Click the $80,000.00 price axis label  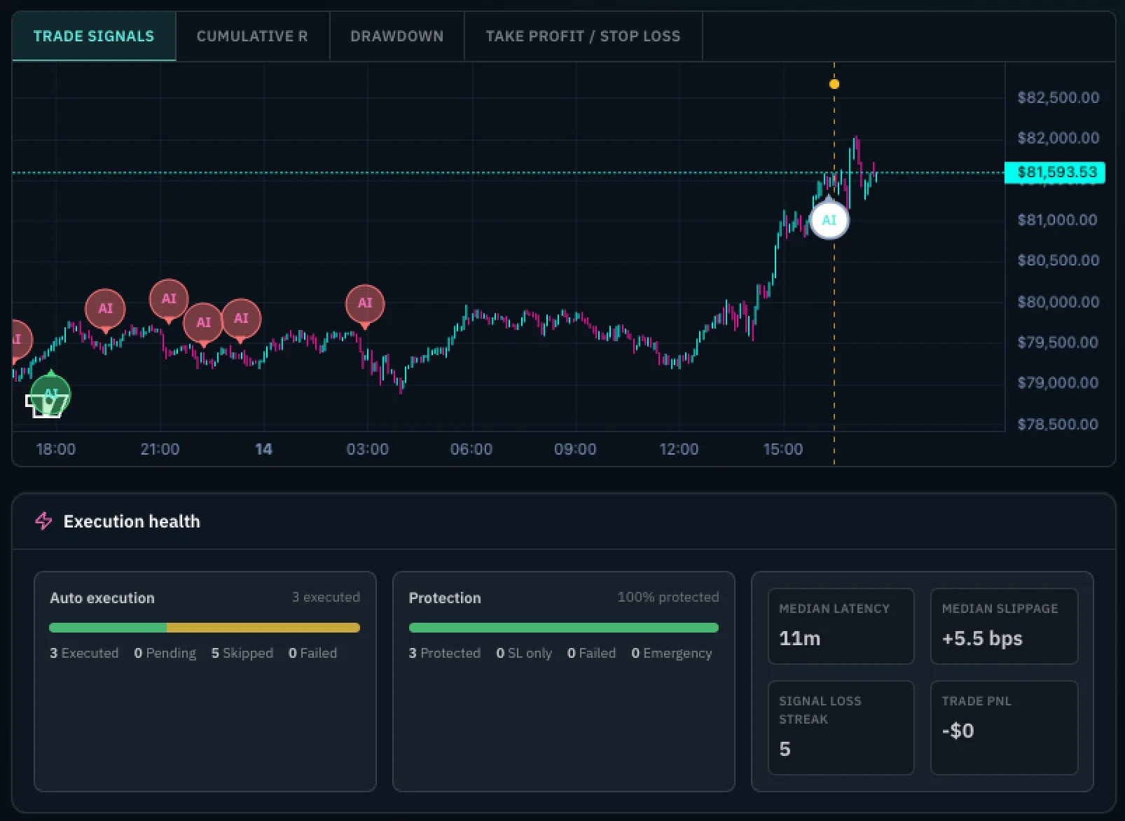1058,302
